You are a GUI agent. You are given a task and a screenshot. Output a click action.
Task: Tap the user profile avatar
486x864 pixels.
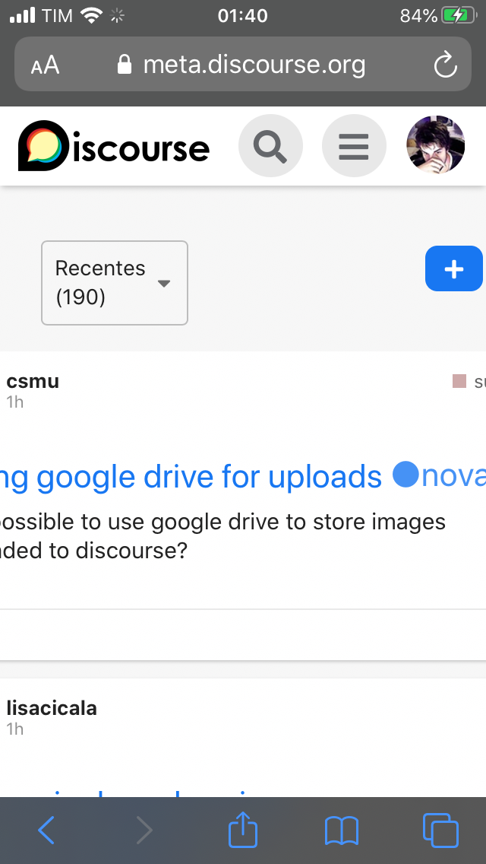point(436,145)
